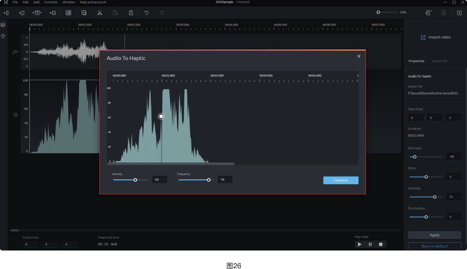The image size is (467, 269).
Task: Expand the Function menu
Action: [x=51, y=2]
